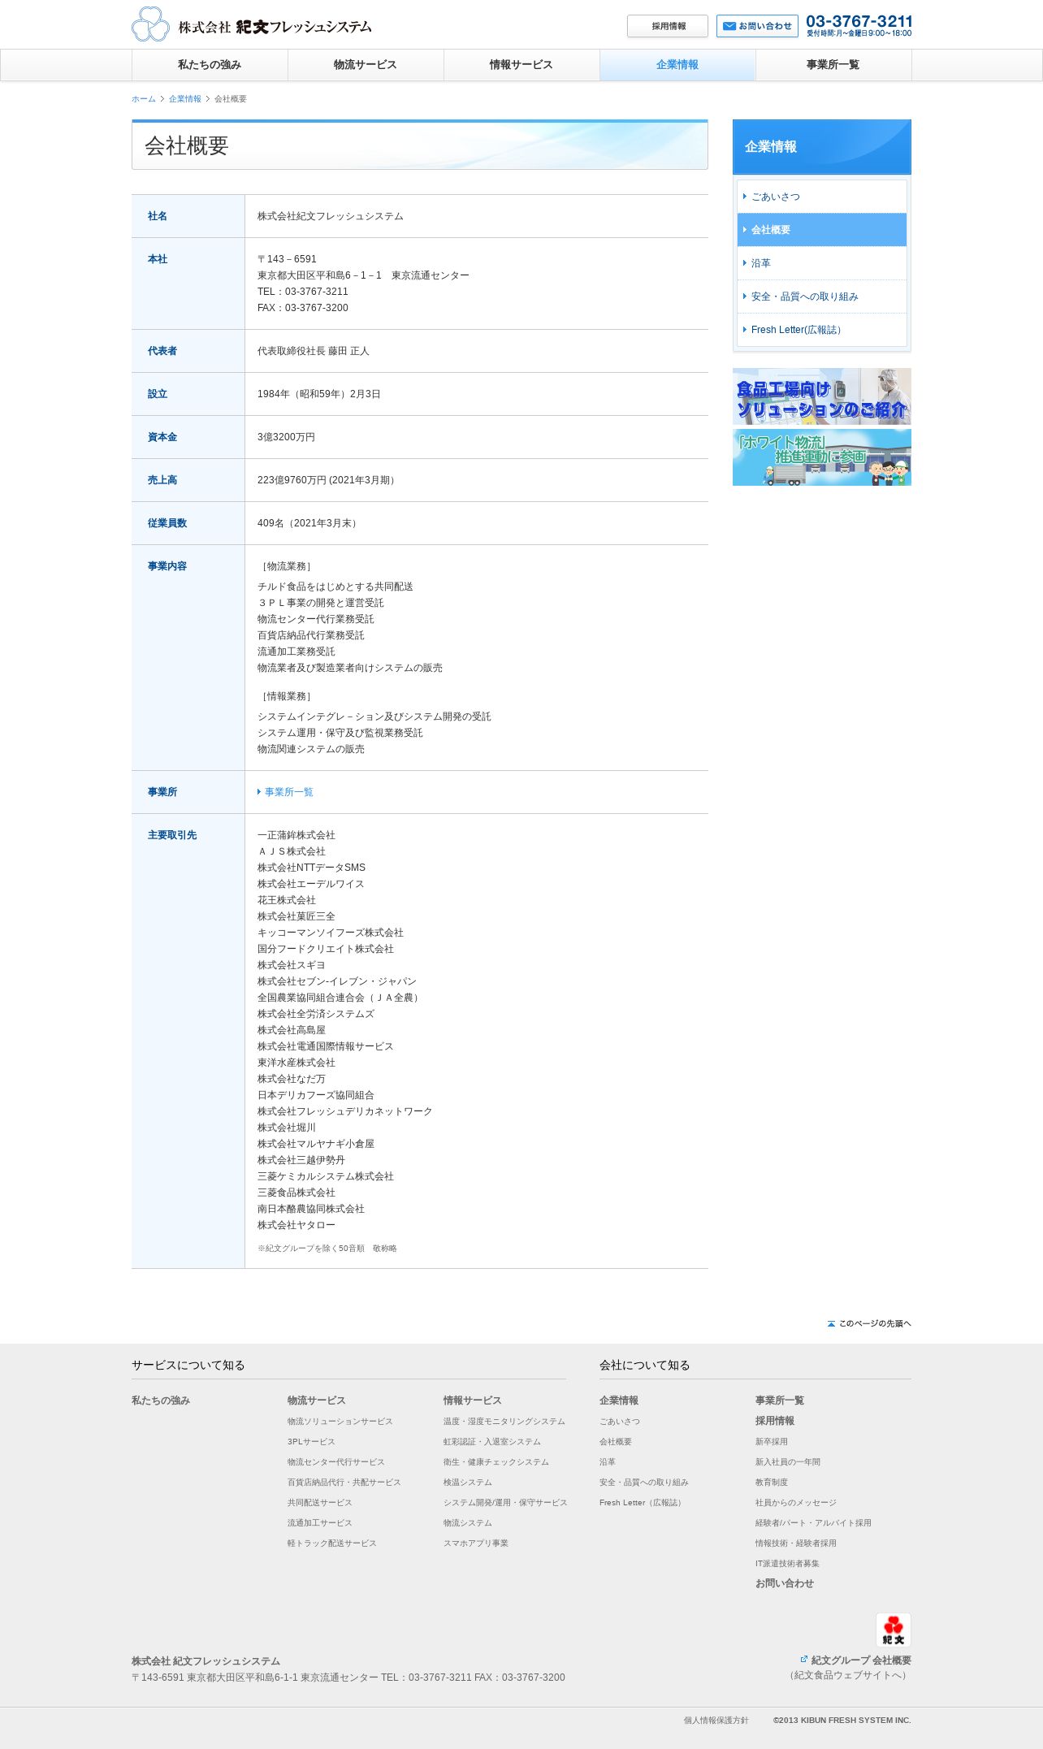Open footer link 教育制度
The width and height of the screenshot is (1043, 1749).
click(771, 1483)
